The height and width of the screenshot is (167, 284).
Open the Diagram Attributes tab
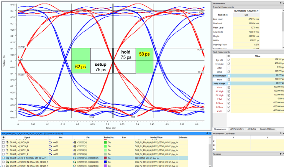click(x=267, y=129)
